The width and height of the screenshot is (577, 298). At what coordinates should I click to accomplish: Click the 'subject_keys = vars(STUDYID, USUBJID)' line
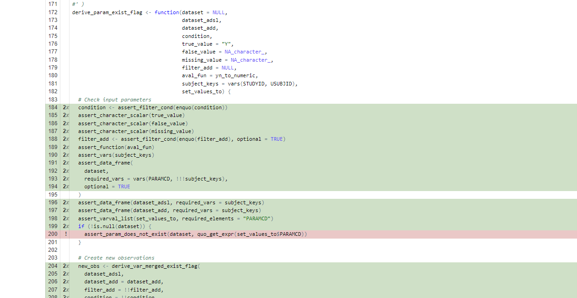click(x=240, y=84)
